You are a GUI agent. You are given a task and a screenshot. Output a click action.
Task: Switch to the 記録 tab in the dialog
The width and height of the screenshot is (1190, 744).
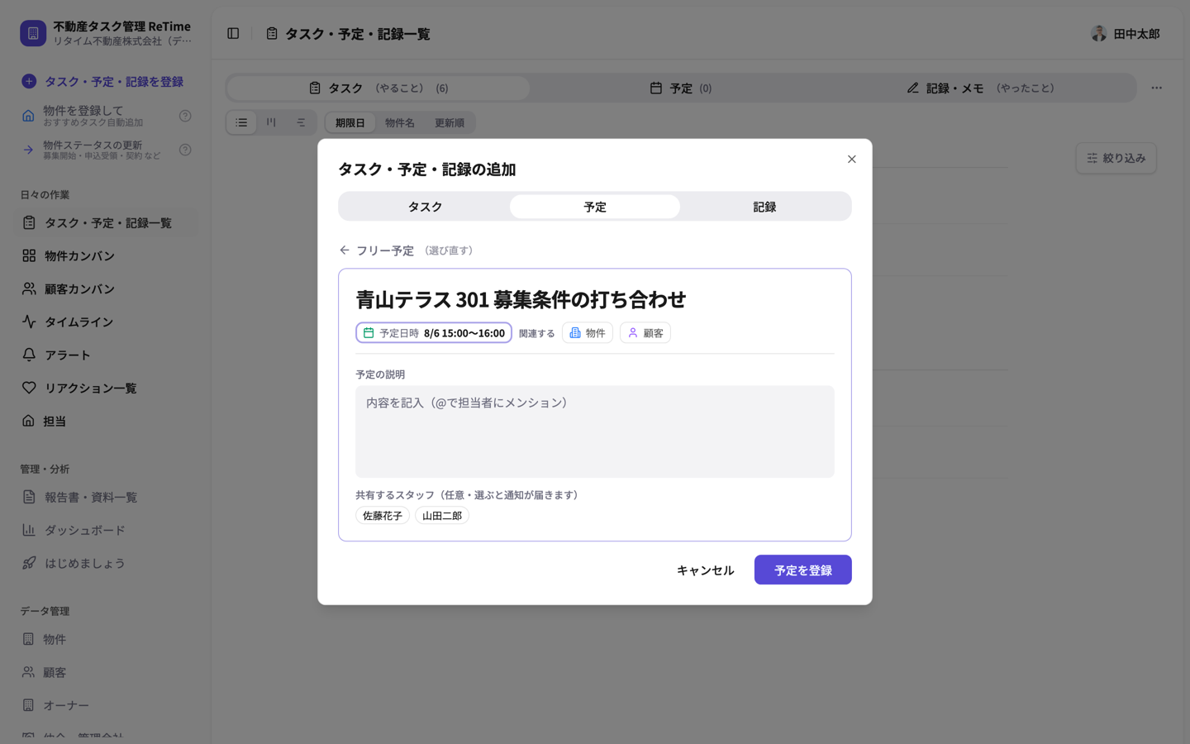(764, 207)
